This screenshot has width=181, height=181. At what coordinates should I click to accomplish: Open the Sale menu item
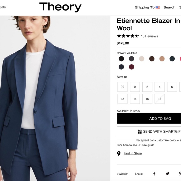click(x=3, y=7)
